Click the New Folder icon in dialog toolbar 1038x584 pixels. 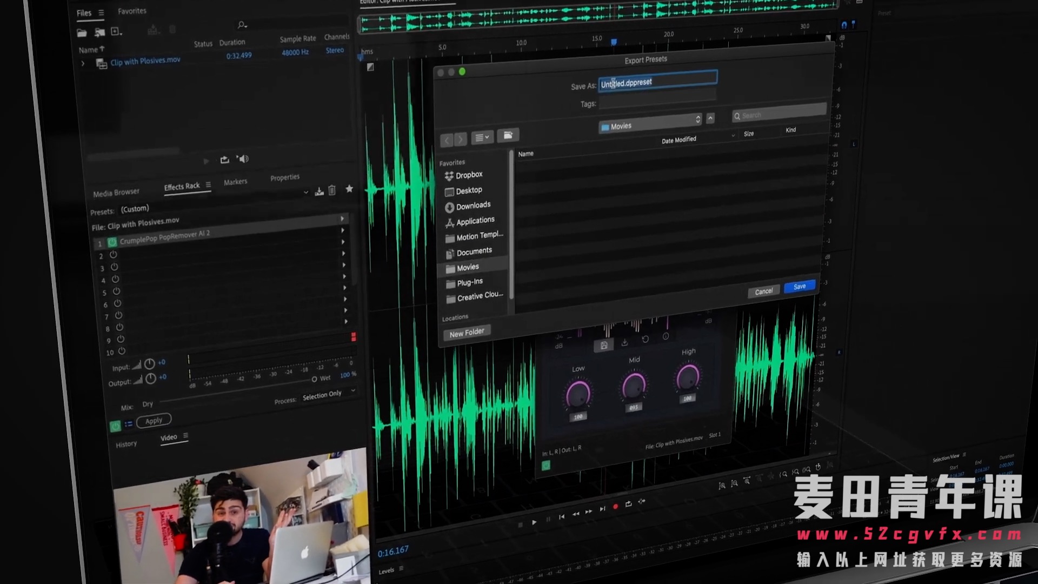click(508, 135)
